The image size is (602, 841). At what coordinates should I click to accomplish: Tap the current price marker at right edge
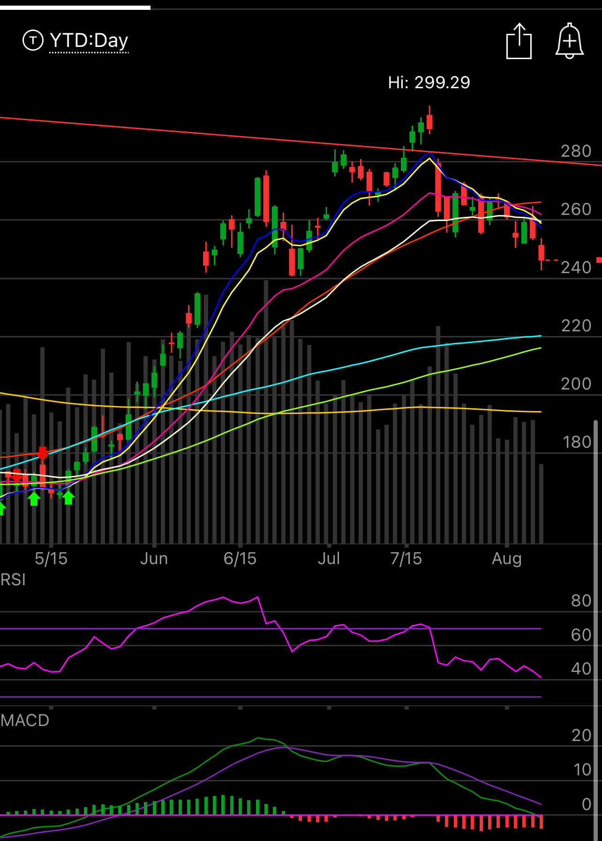tap(599, 260)
